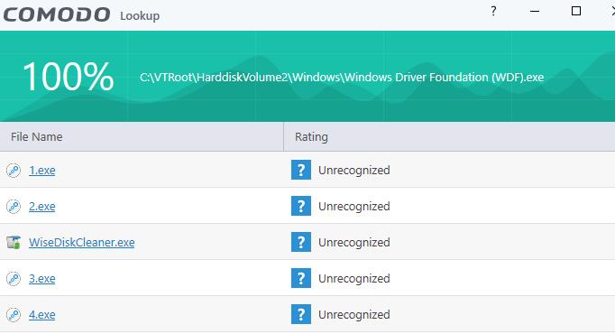The image size is (615, 334).
Task: Click the Unrecognized rating text for 4.exe
Action: pyautogui.click(x=354, y=315)
